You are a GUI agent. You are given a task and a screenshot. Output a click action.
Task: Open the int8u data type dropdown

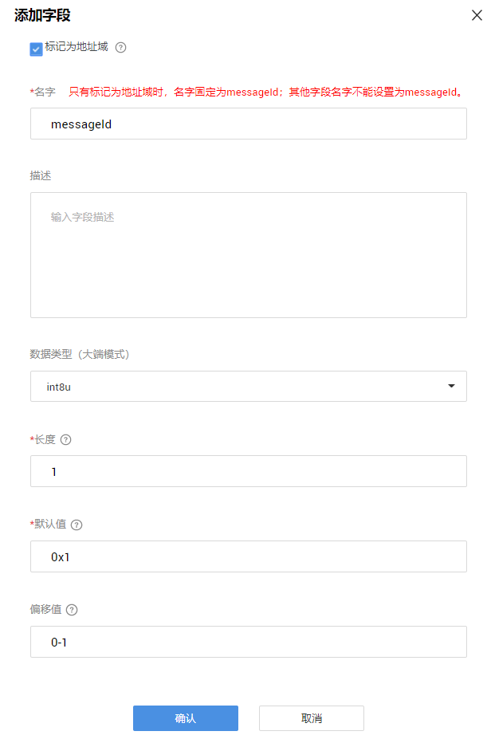point(248,386)
